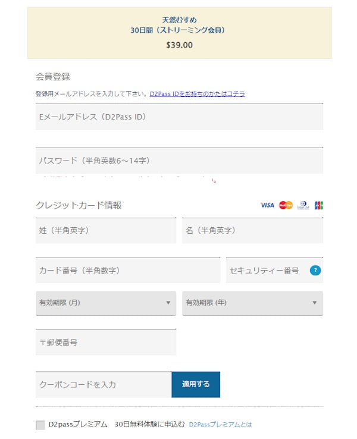The height and width of the screenshot is (439, 357).
Task: Enable D2pass Premium free trial checkbox
Action: tap(40, 425)
